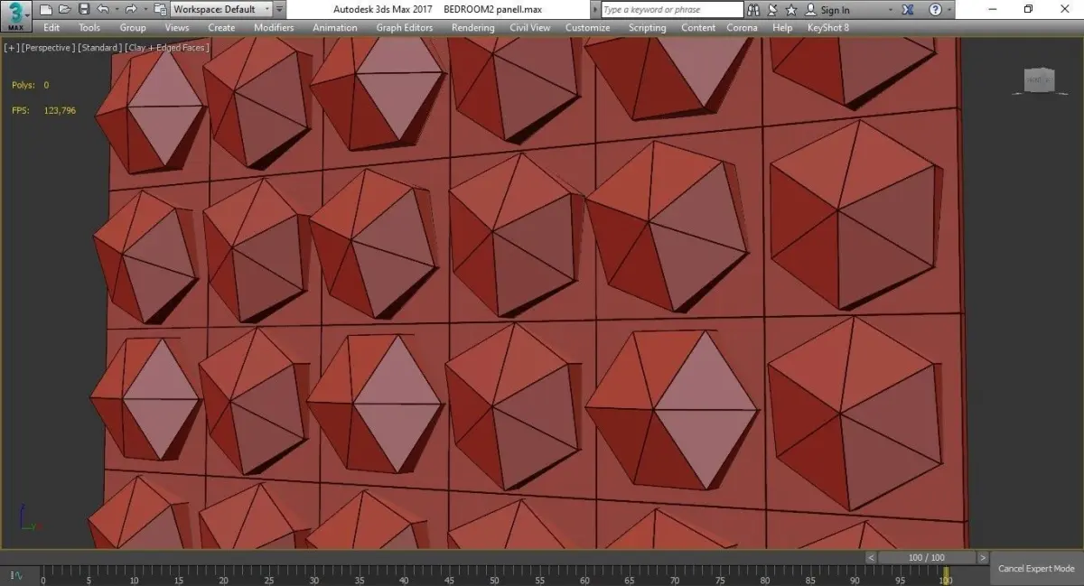Open the Group menu
This screenshot has height=586, width=1084.
tap(133, 28)
